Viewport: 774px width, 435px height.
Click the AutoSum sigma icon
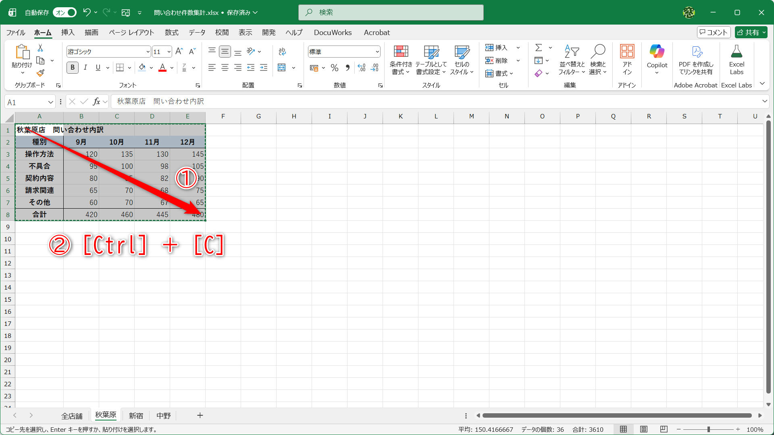539,48
